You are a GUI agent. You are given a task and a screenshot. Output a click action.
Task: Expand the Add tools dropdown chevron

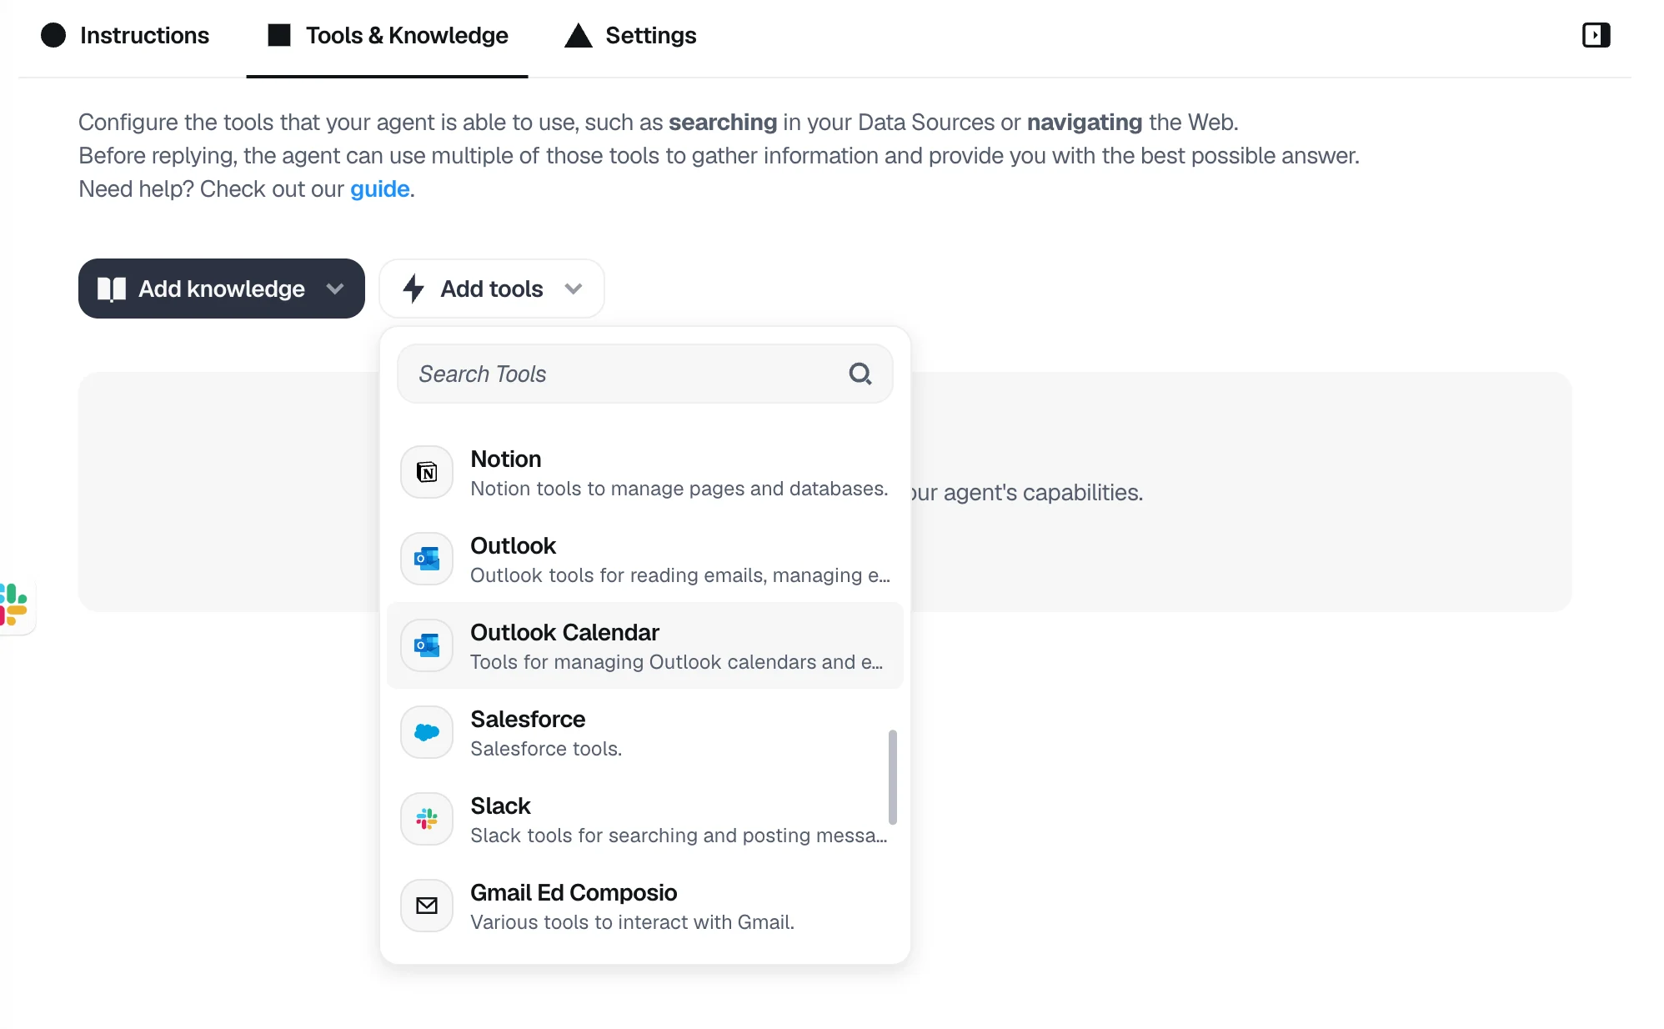tap(574, 289)
